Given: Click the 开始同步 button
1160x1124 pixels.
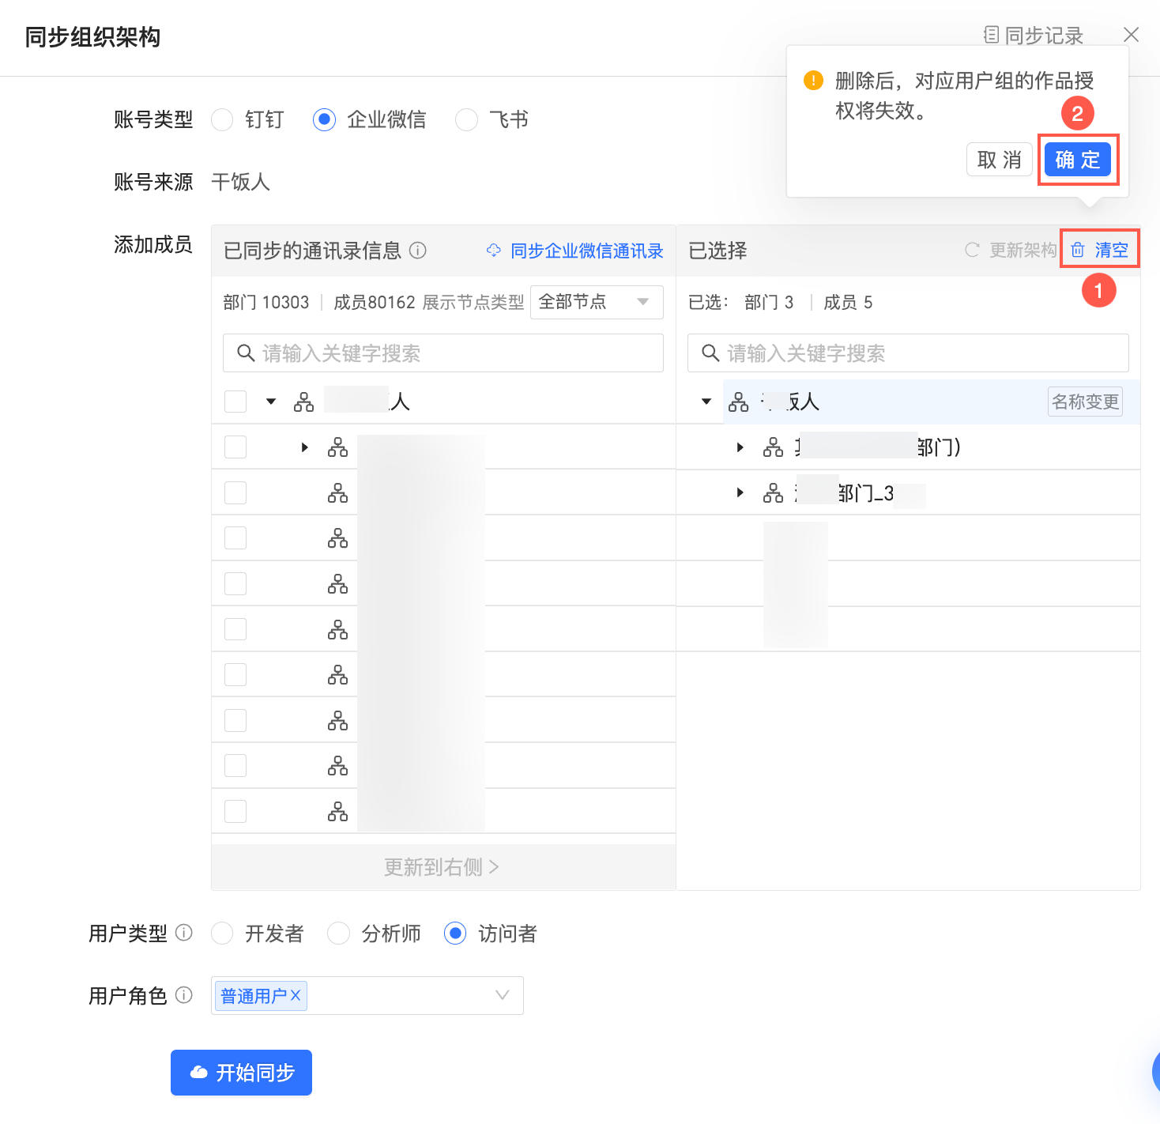Looking at the screenshot, I should coord(242,1073).
